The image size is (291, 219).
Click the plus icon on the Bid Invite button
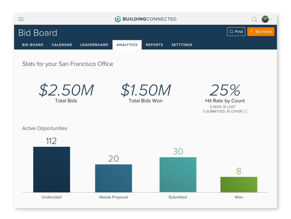pyautogui.click(x=252, y=31)
